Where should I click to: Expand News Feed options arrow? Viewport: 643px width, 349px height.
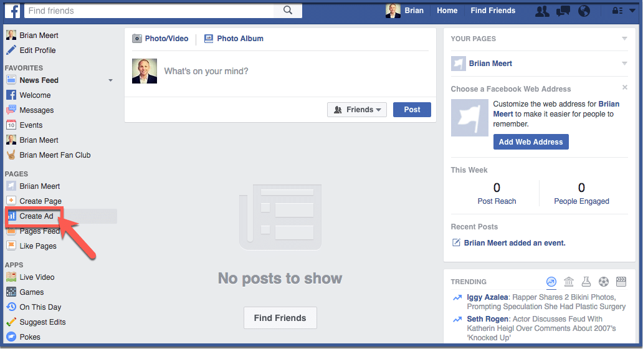110,80
